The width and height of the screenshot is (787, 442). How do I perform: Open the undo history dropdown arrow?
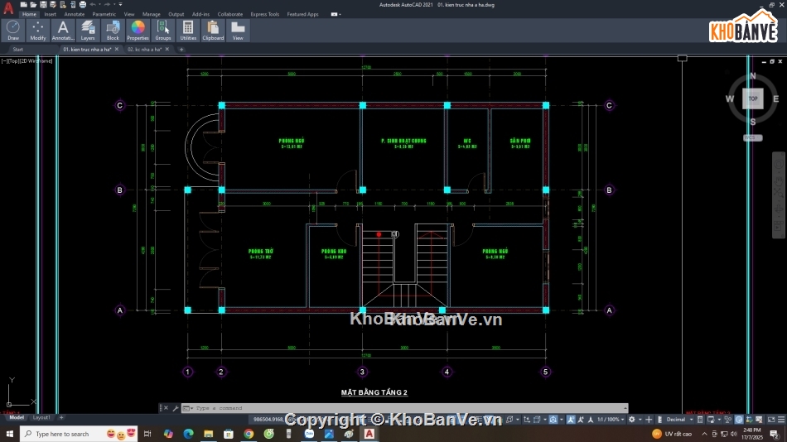tap(99, 4)
